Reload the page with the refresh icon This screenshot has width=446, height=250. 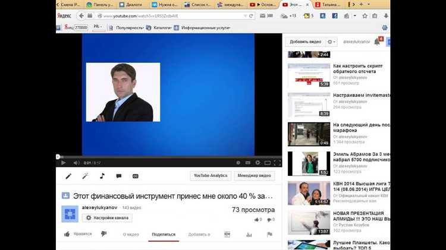coord(251,16)
